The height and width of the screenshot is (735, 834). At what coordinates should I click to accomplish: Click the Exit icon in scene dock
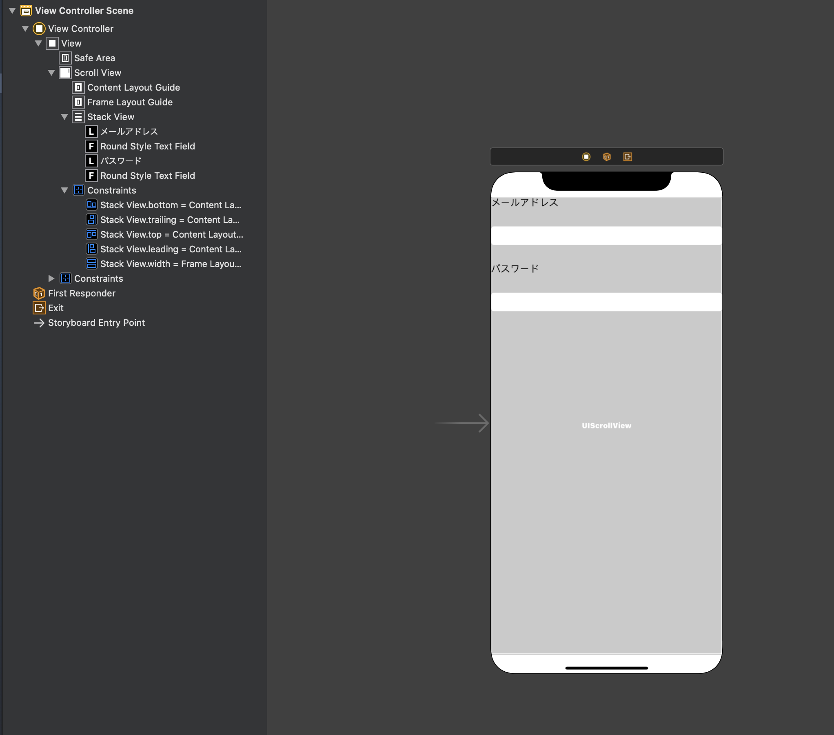coord(628,157)
